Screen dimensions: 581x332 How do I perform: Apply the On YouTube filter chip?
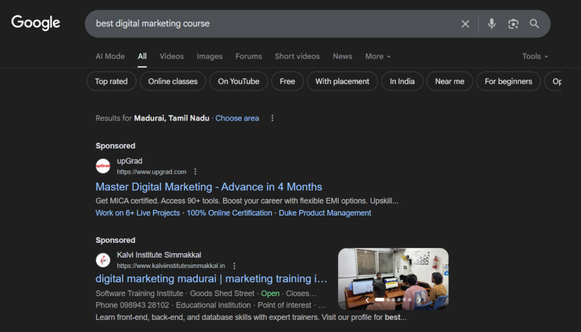tap(239, 81)
